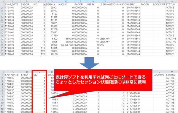
Task: Select column L header in lower sheet
Action: click(159, 72)
